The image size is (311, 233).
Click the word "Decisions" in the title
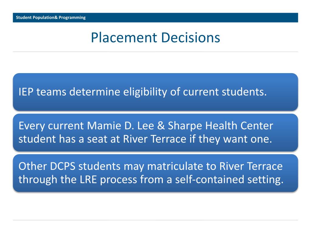(190, 38)
